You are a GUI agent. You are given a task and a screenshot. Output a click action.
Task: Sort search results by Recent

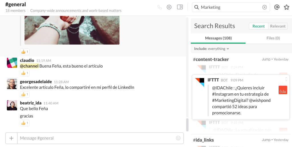(x=258, y=26)
